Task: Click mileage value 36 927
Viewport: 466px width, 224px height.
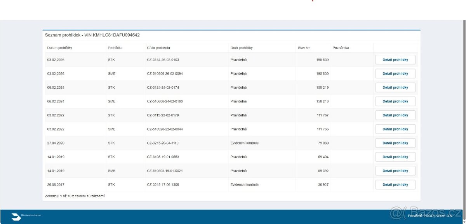Action: 323,185
